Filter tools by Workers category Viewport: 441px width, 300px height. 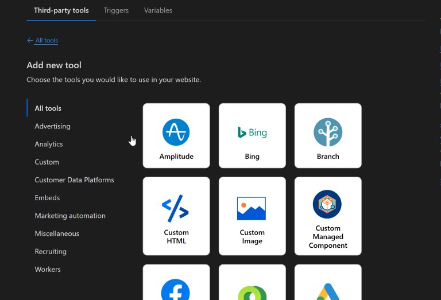pyautogui.click(x=48, y=270)
